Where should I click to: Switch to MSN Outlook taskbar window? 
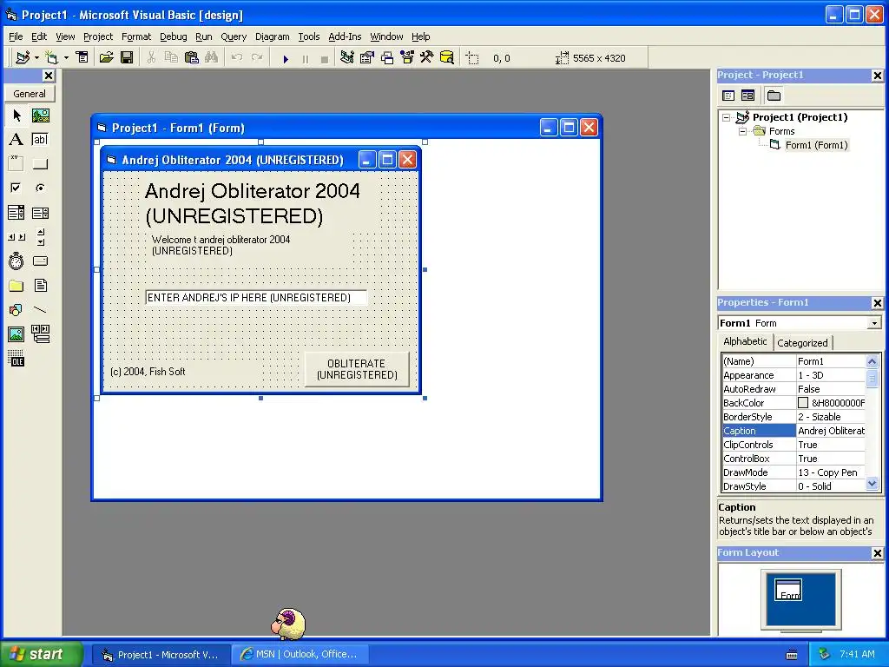(300, 654)
